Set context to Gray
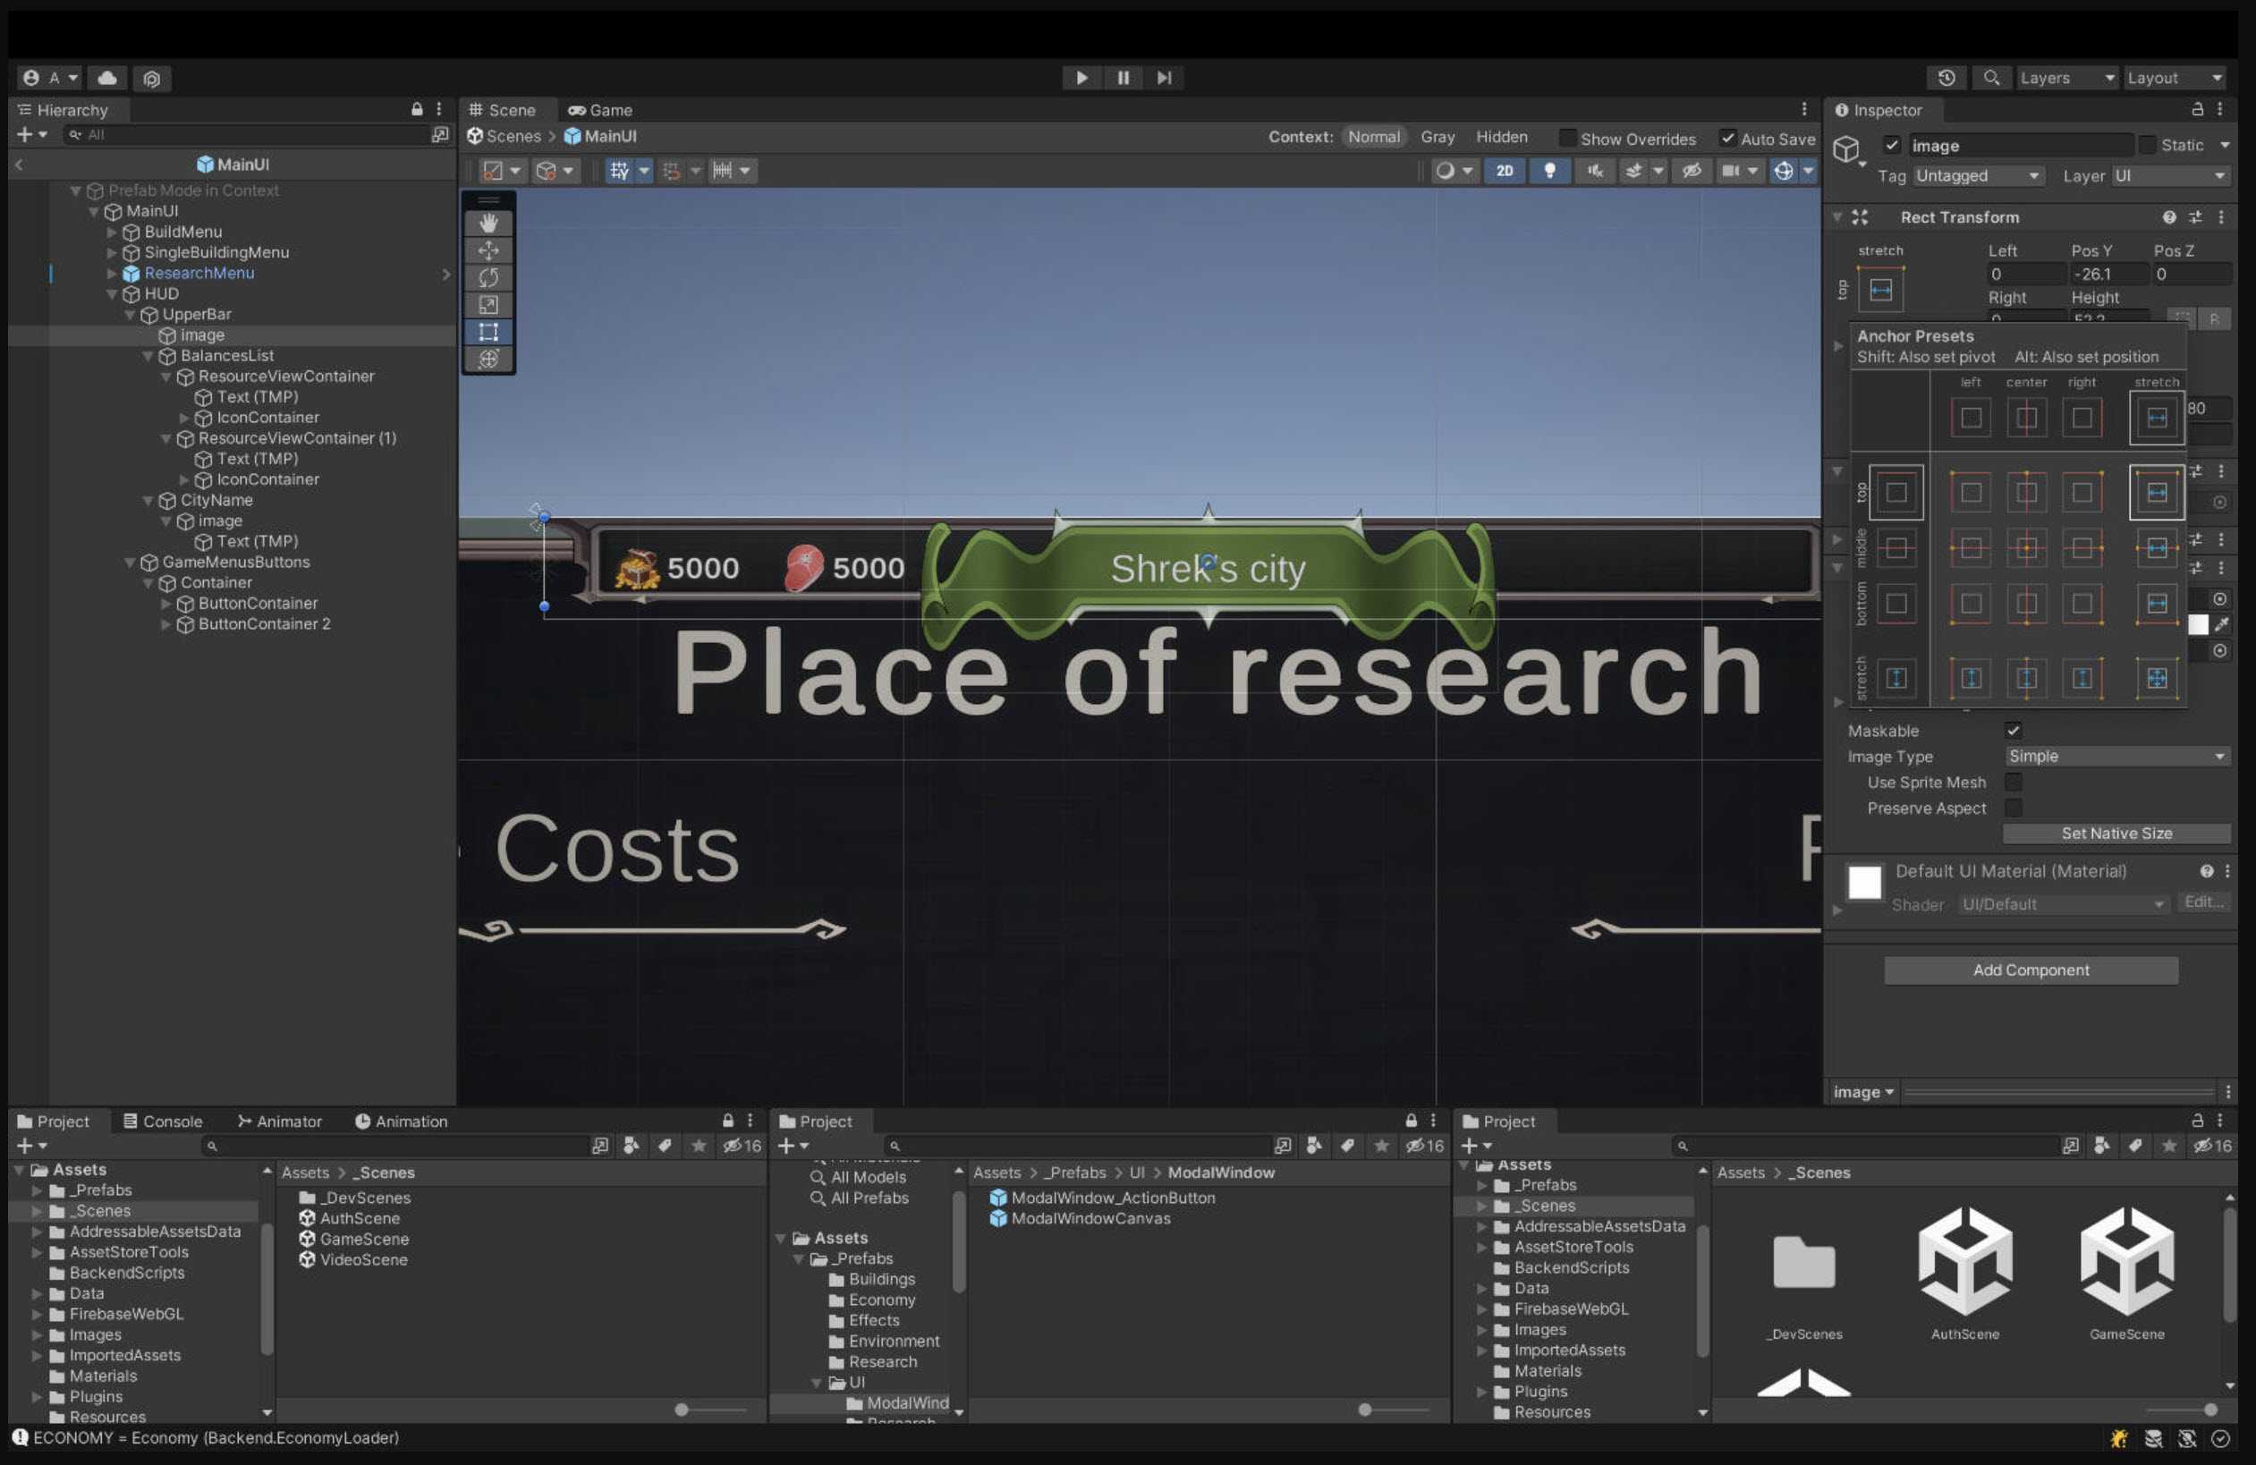 [x=1437, y=138]
